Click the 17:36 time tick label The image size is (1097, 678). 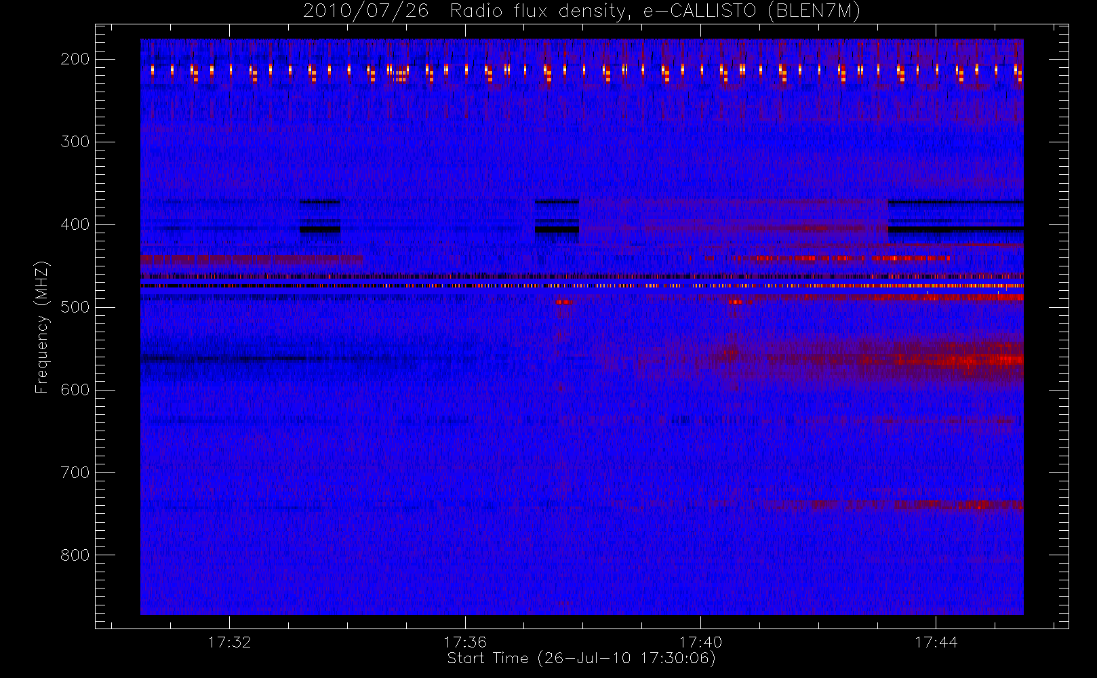tap(465, 642)
